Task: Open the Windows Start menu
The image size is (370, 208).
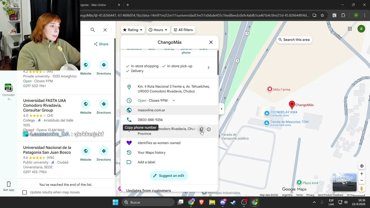Action: pos(115,202)
